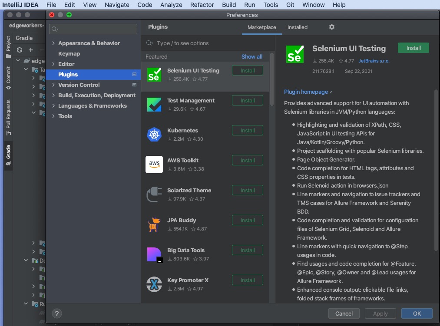The image size is (440, 326).
Task: Install the AWS Toolkit plugin
Action: tap(247, 160)
